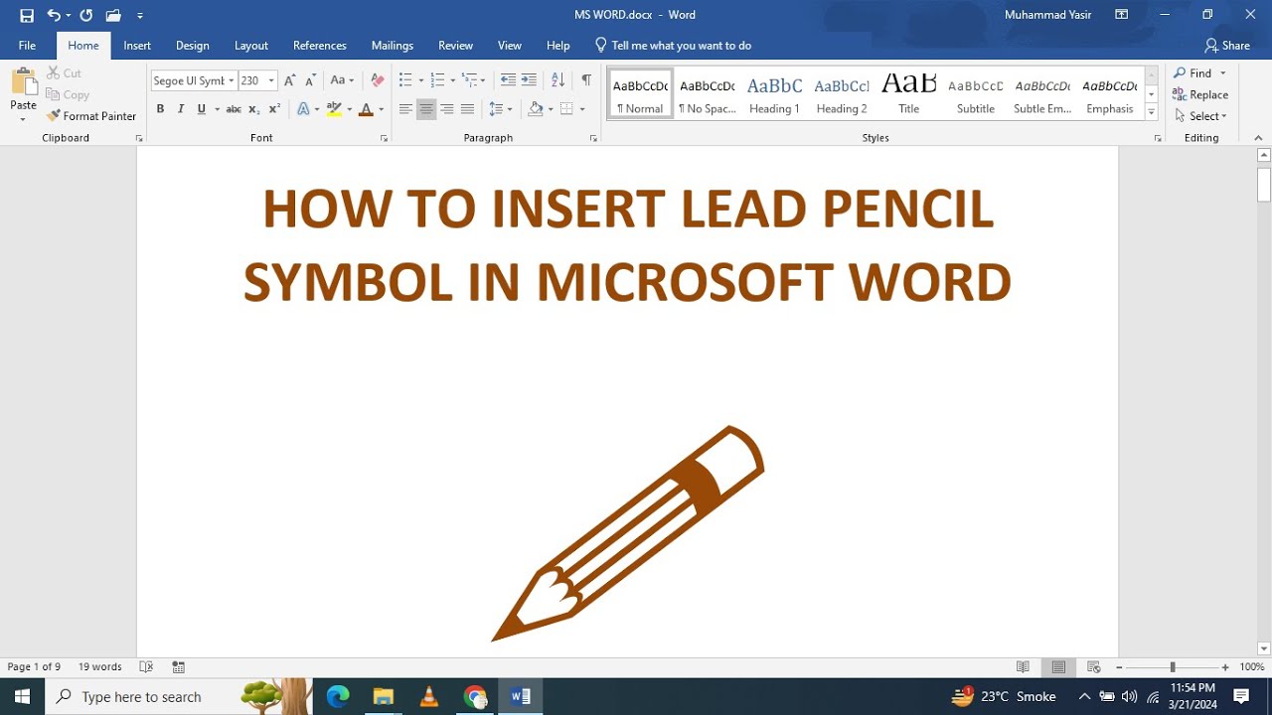Sort the selected text
The height and width of the screenshot is (715, 1272).
tap(557, 80)
